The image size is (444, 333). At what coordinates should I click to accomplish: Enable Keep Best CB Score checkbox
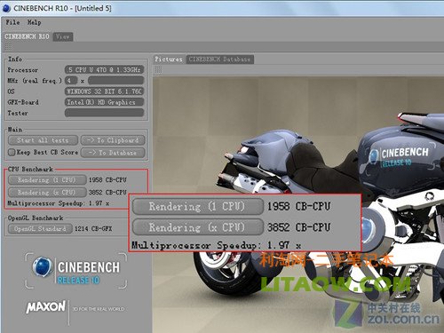pos(12,153)
